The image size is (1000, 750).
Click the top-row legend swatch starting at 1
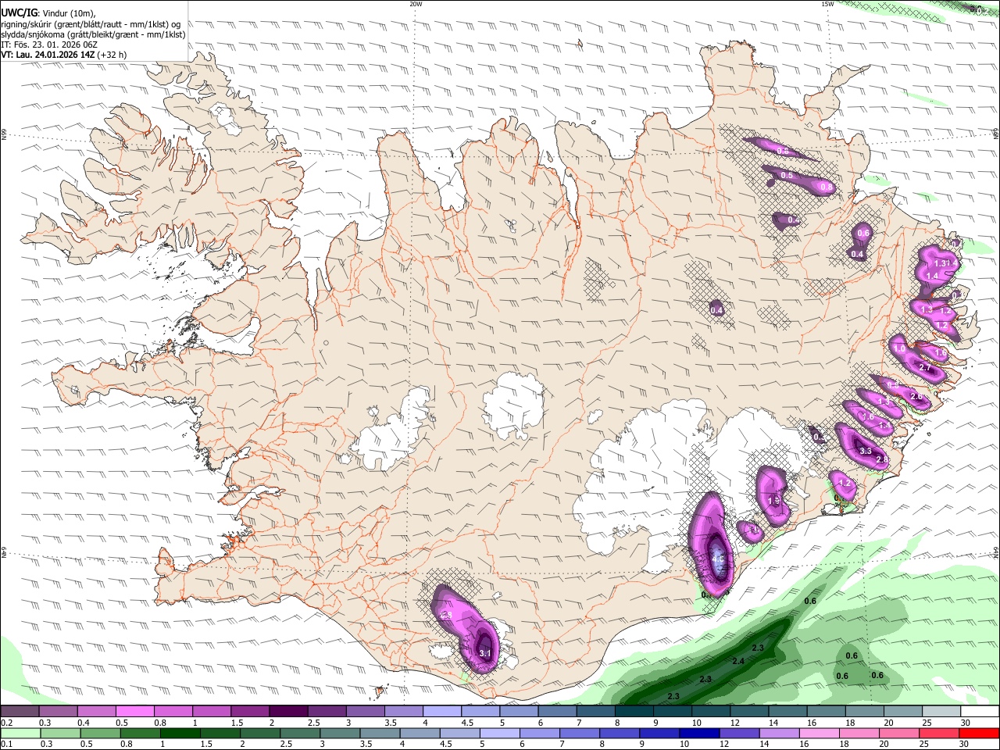pos(211,711)
